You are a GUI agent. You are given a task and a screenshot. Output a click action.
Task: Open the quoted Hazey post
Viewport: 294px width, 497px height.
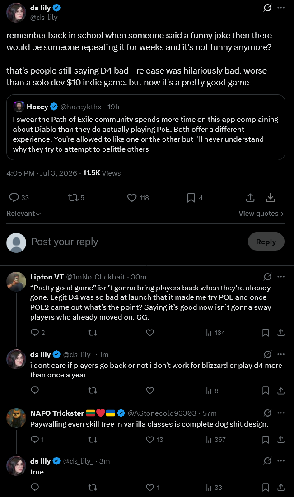(145, 127)
